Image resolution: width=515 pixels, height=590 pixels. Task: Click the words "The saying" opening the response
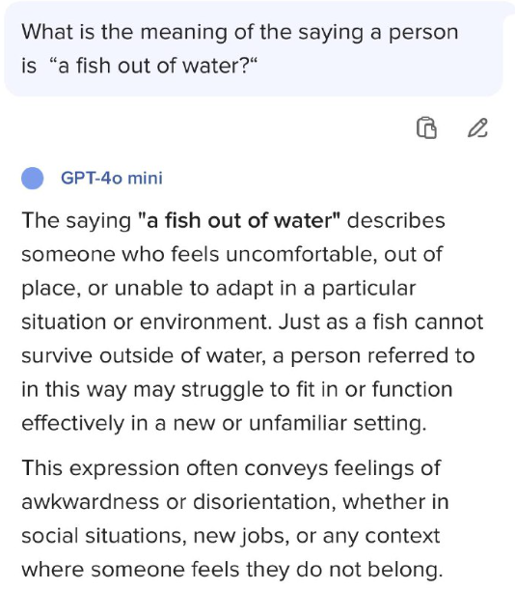tap(76, 221)
